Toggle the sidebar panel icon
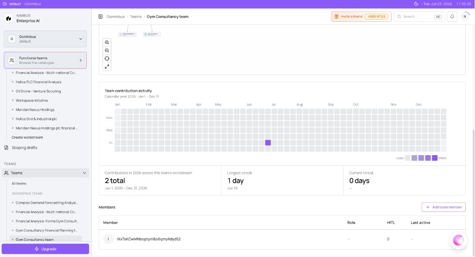Screen dimensions: 475x257 click(x=101, y=17)
